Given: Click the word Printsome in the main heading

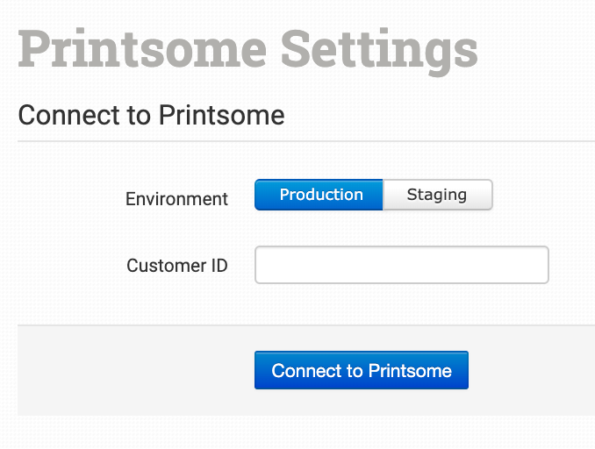Looking at the screenshot, I should 141,49.
